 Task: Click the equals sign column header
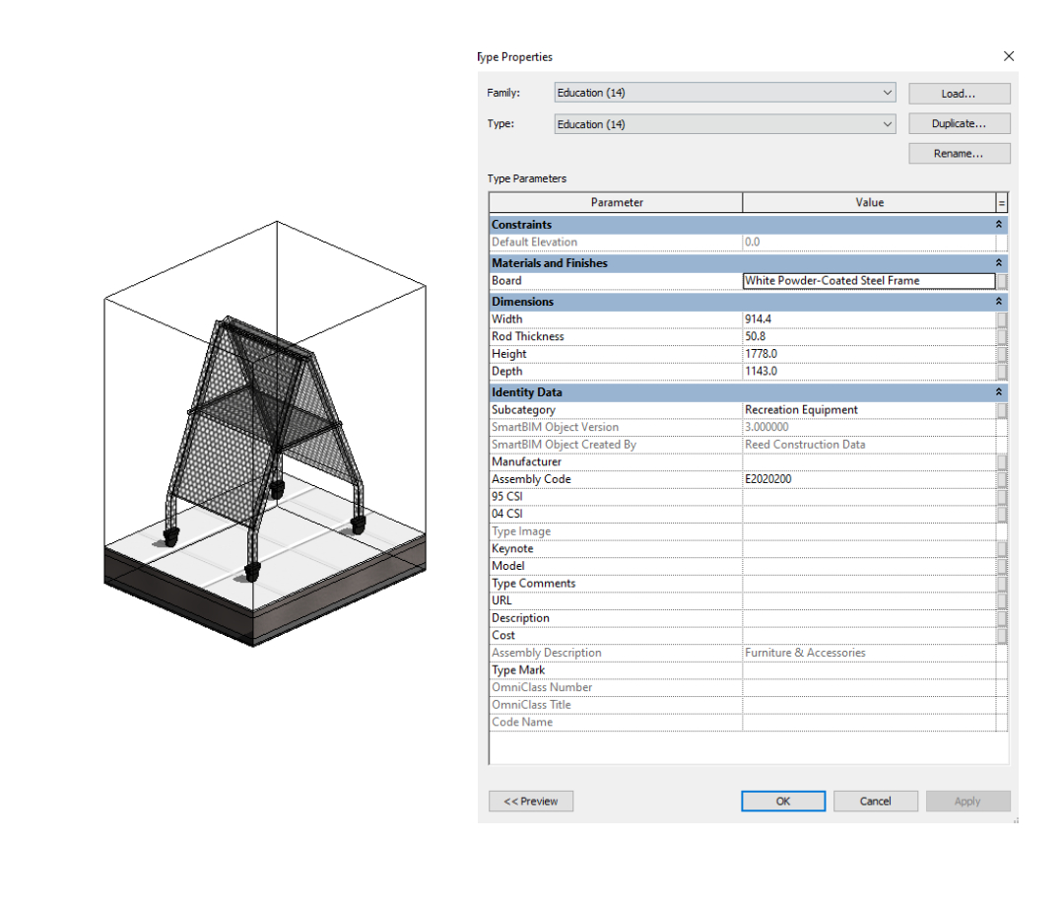click(1002, 203)
